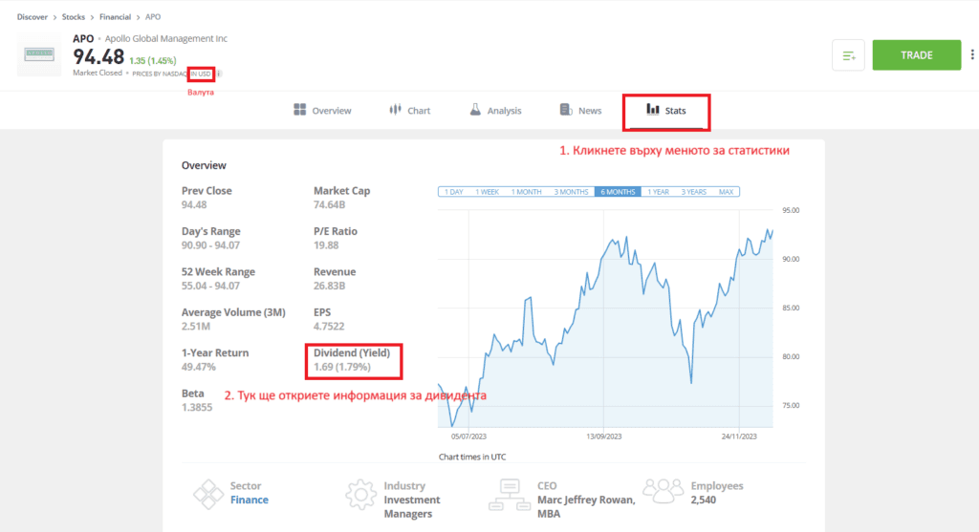Open the Overview tab
979x532 pixels.
tap(322, 111)
